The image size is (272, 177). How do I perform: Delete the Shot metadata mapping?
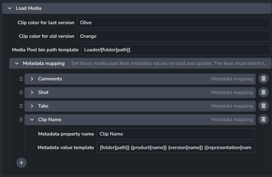pyautogui.click(x=263, y=92)
